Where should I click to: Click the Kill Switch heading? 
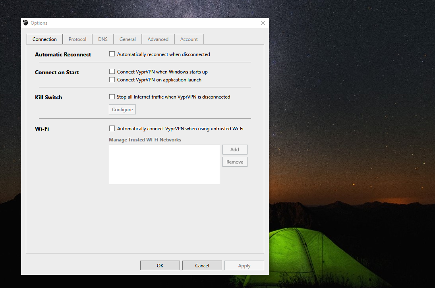48,97
